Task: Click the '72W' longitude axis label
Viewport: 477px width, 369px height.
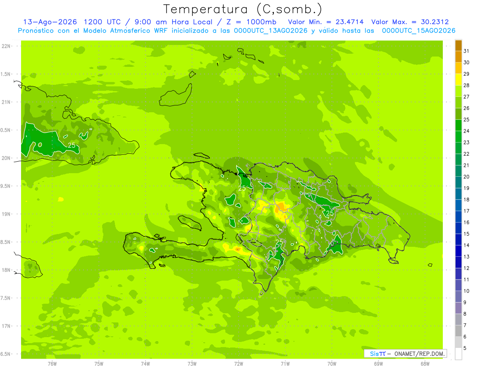Action: [x=238, y=364]
